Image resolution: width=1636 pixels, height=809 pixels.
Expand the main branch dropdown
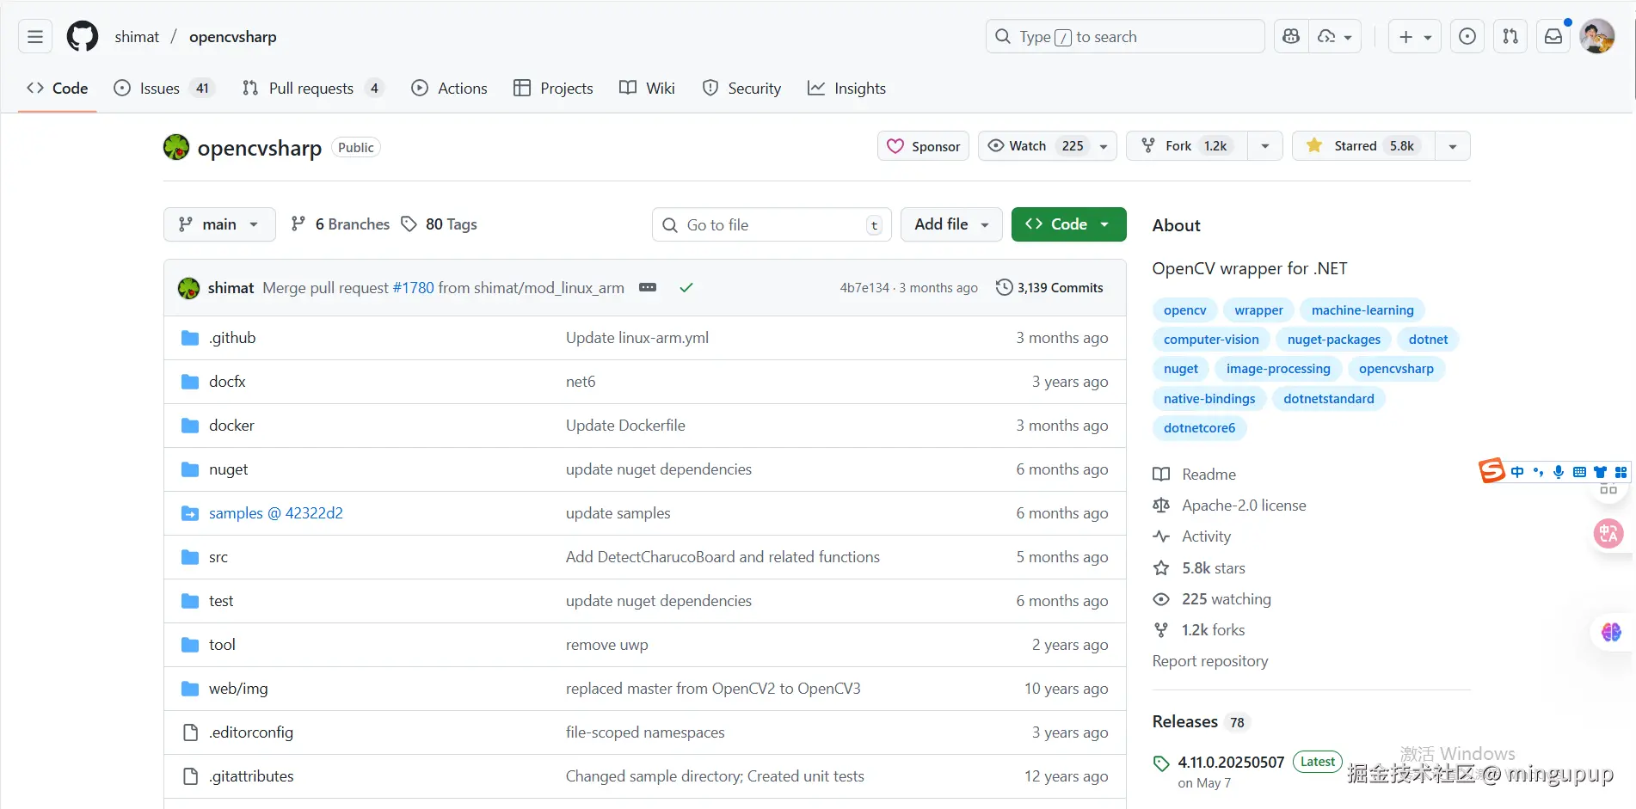click(x=219, y=224)
